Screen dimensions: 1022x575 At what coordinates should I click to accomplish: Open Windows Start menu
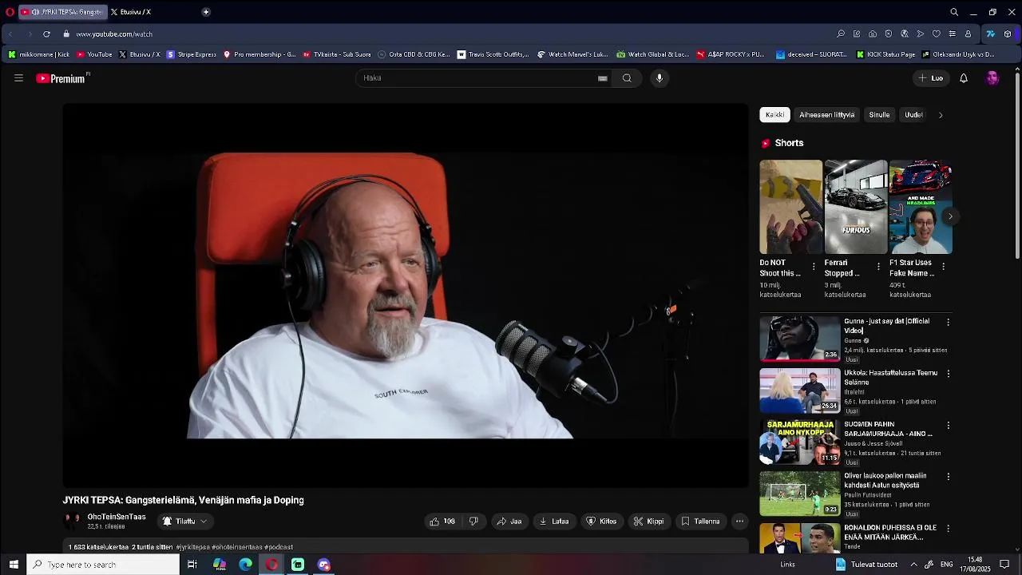tap(14, 565)
